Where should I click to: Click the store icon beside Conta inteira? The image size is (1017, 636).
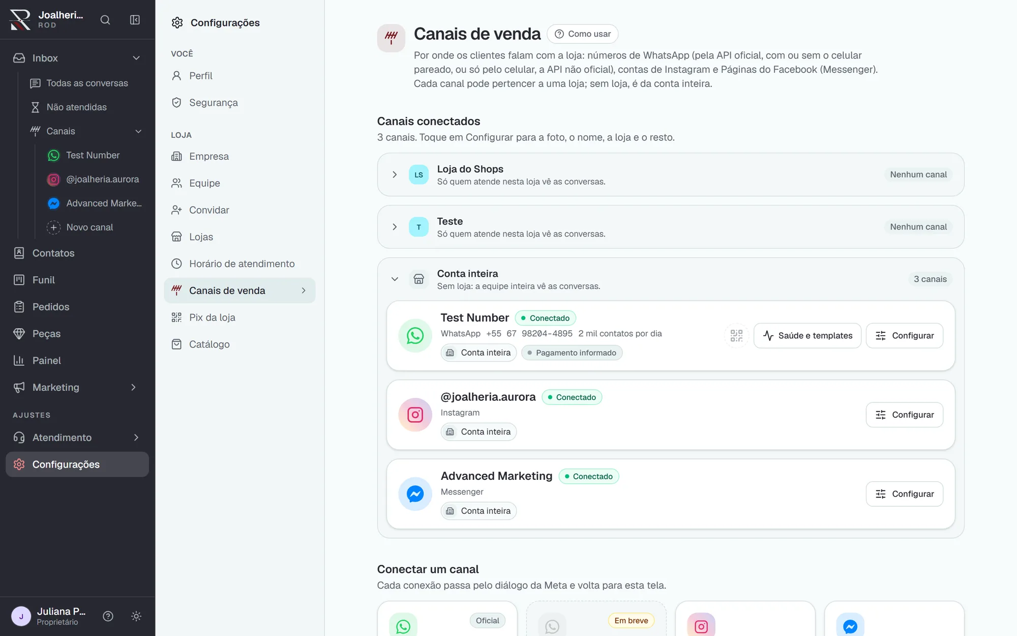418,279
